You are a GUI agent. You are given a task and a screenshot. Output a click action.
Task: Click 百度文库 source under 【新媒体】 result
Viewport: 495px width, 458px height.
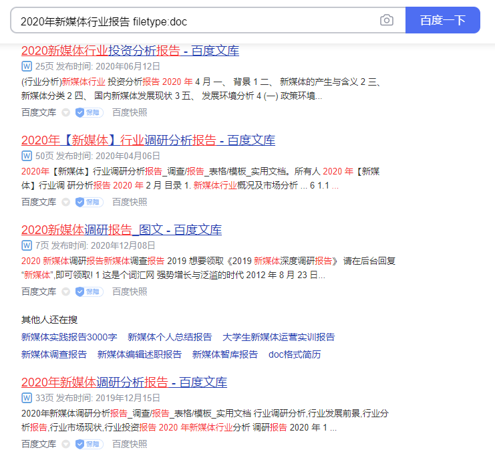point(39,202)
